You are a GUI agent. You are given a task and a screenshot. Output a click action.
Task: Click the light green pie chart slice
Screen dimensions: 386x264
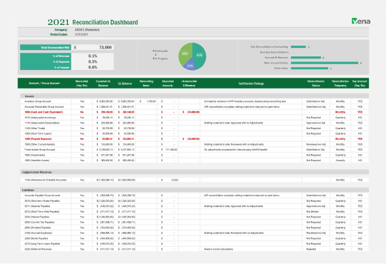point(185,54)
